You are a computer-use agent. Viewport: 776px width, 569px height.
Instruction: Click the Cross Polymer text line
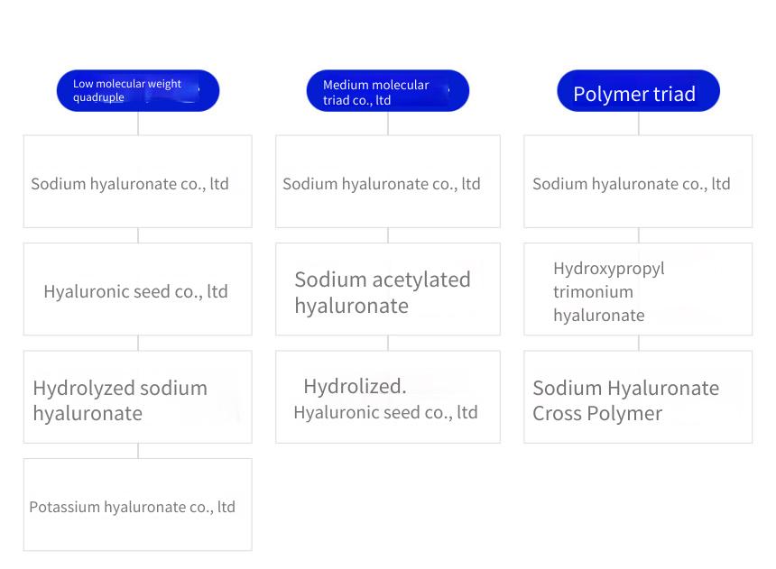point(597,414)
